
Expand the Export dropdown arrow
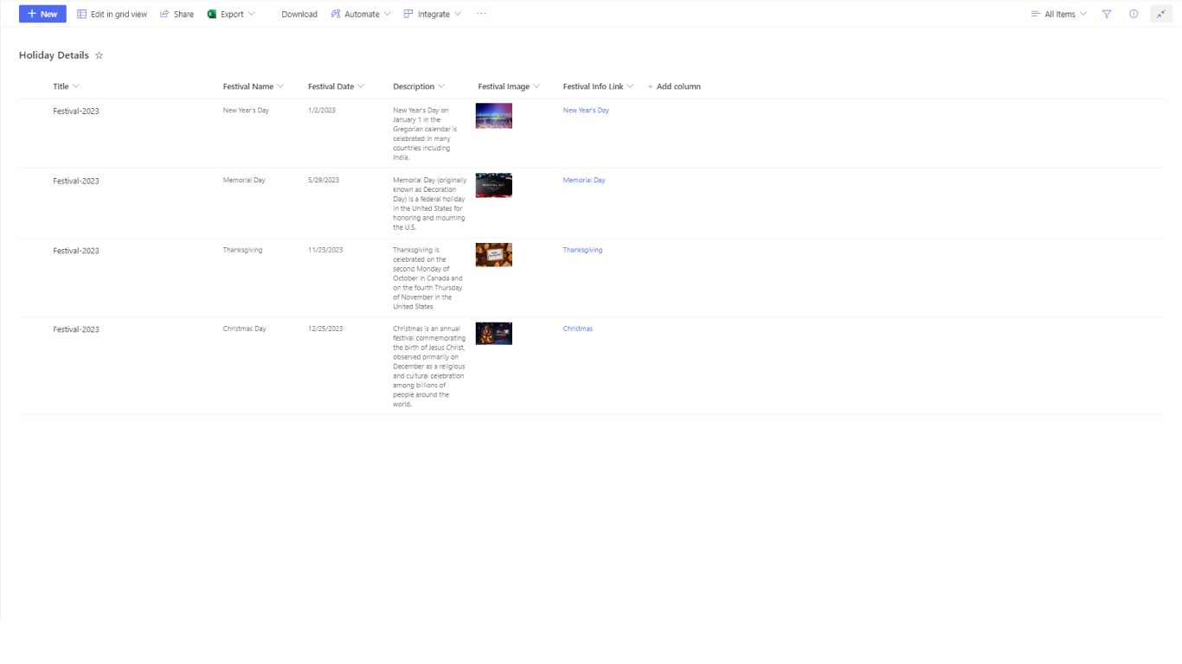[x=251, y=14]
